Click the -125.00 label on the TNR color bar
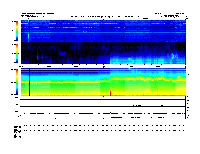Screen dimensions: 200x154 click(13, 70)
